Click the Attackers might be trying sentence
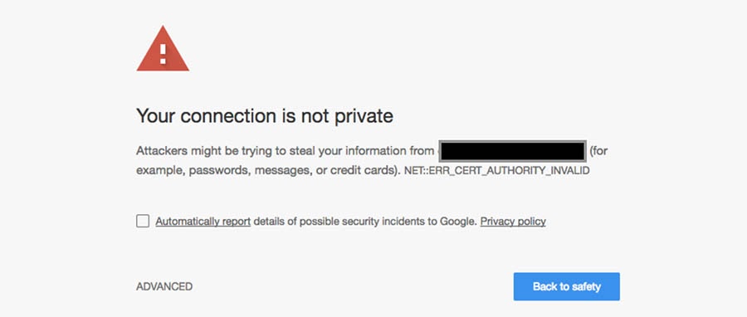Viewport: 747px width, 317px height. coord(286,151)
